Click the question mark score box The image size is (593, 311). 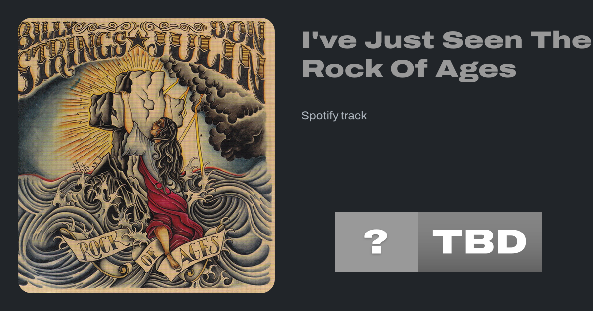(376, 242)
